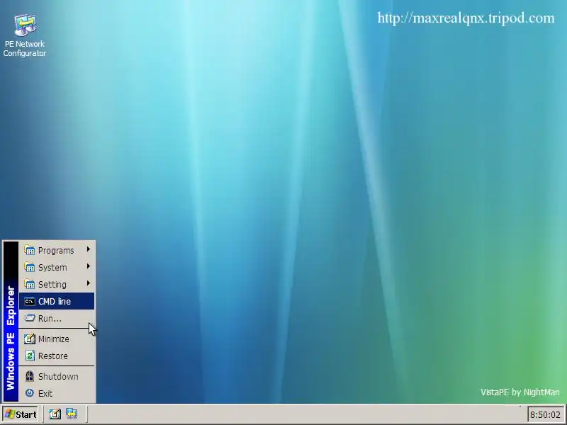The image size is (567, 425).
Task: Click the Start button
Action: click(x=21, y=414)
